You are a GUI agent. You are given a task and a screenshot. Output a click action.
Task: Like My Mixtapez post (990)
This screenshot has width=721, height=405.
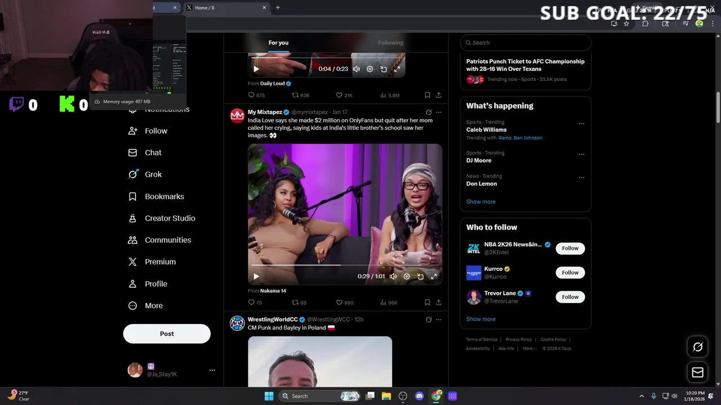pos(345,303)
